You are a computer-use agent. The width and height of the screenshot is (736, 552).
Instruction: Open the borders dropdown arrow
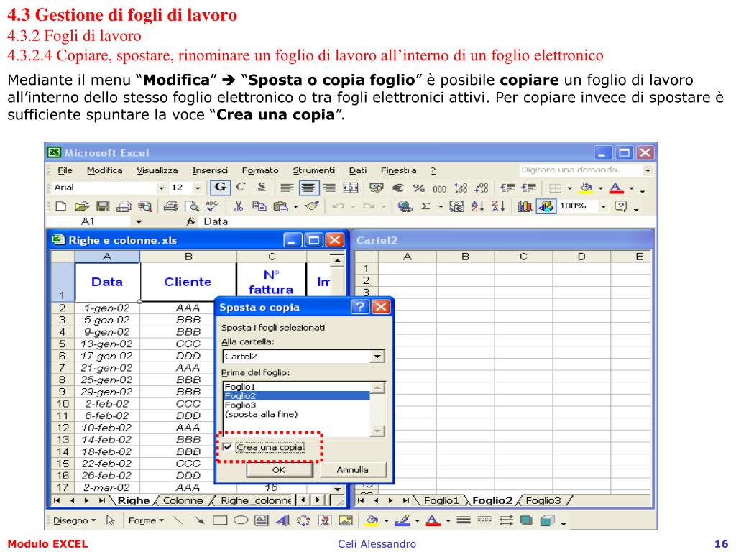point(569,189)
